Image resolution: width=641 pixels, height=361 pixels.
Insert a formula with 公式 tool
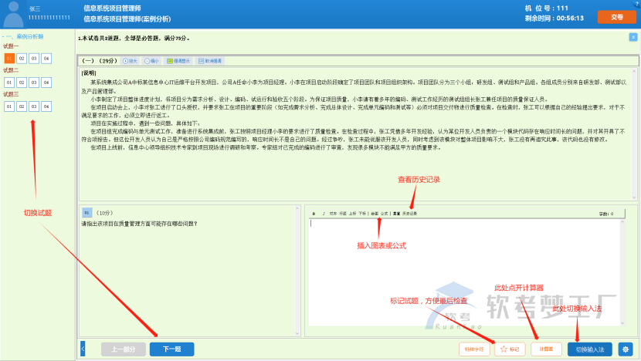click(385, 214)
